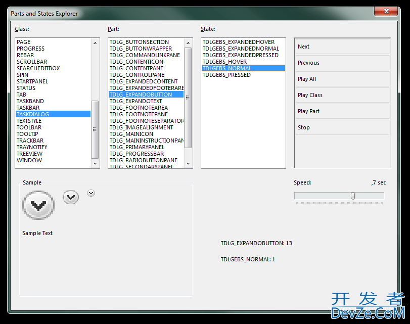Select TDLGEBS_PRESSED state
Image resolution: width=410 pixels, height=324 pixels.
click(244, 75)
